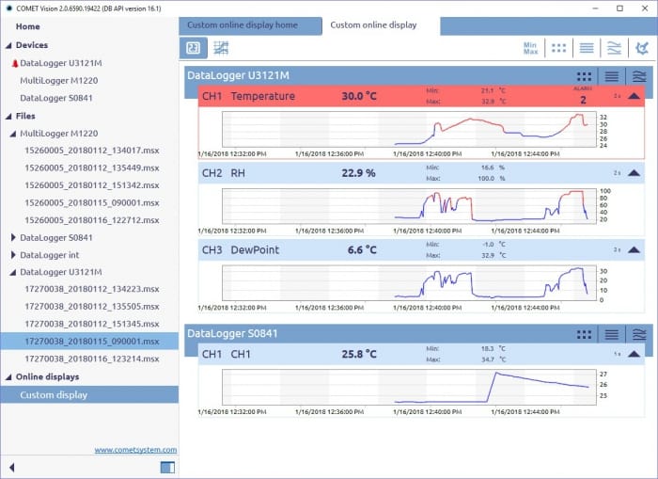Select MultiLogger M1220 under Devices
658x479 pixels.
(59, 81)
